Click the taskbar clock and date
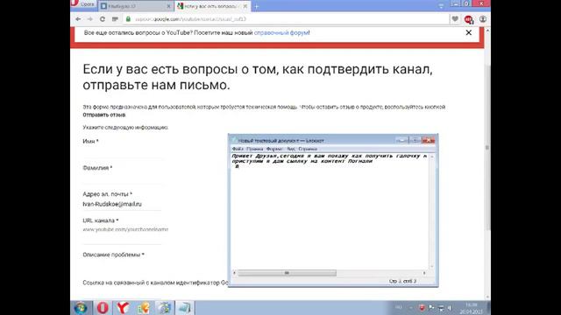This screenshot has height=315, width=561. [x=472, y=308]
